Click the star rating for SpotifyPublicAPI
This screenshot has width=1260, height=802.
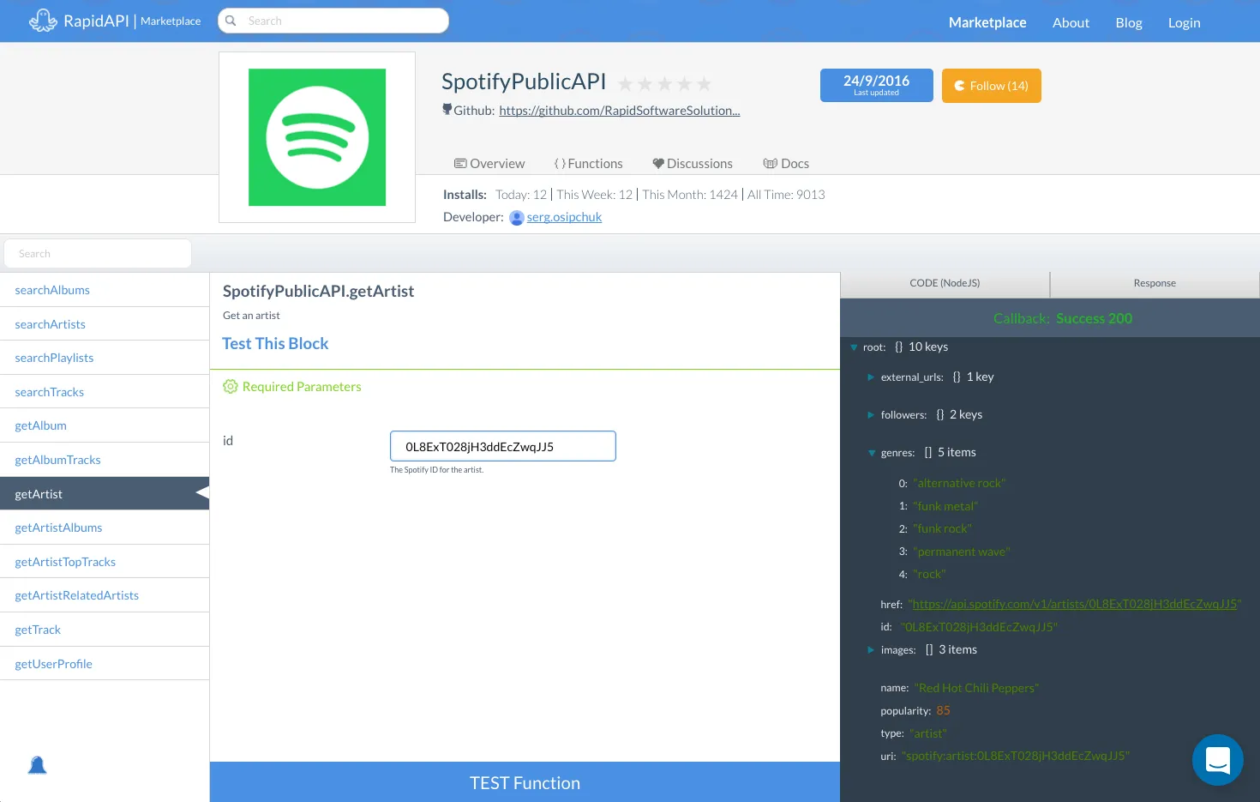(664, 84)
